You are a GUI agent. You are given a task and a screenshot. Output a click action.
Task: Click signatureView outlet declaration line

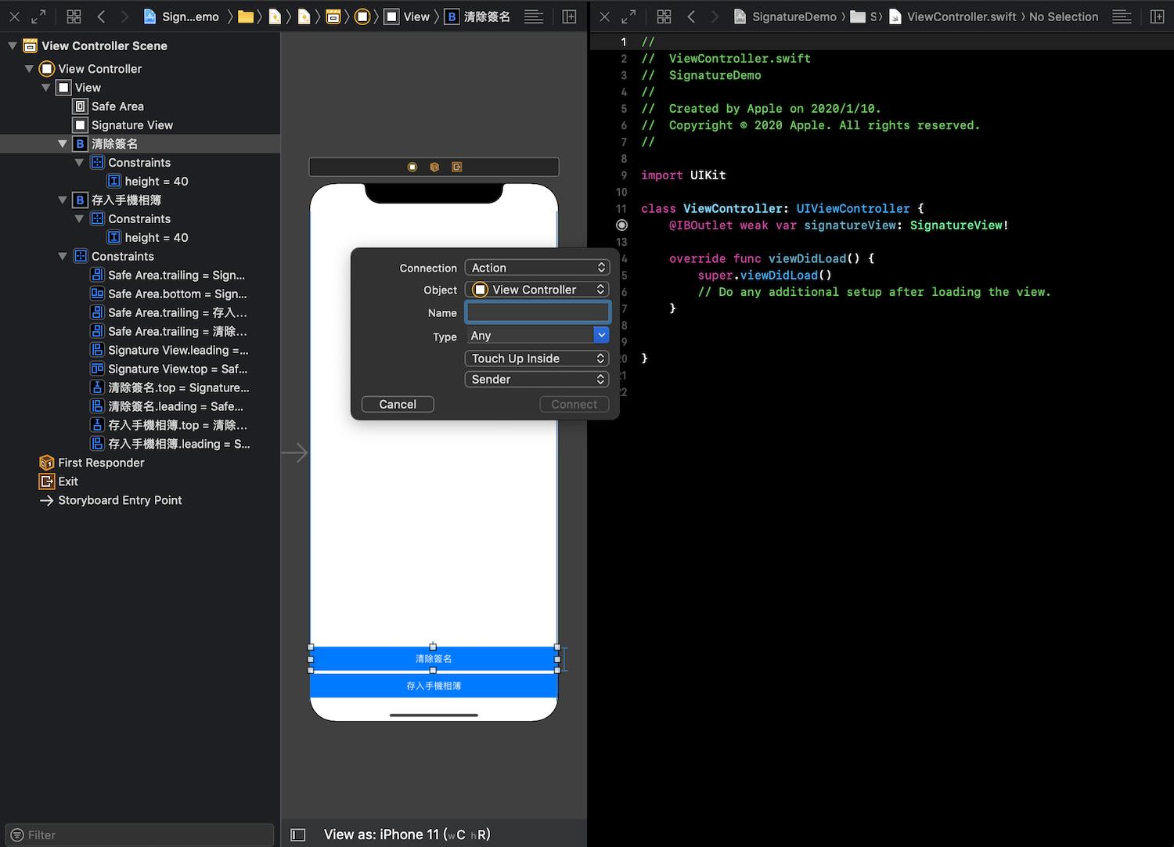[x=838, y=225]
